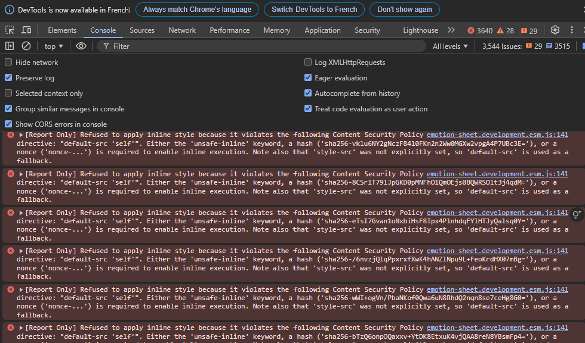Enable the Hide network checkbox
Viewport: 585px width, 343px height.
pos(8,62)
